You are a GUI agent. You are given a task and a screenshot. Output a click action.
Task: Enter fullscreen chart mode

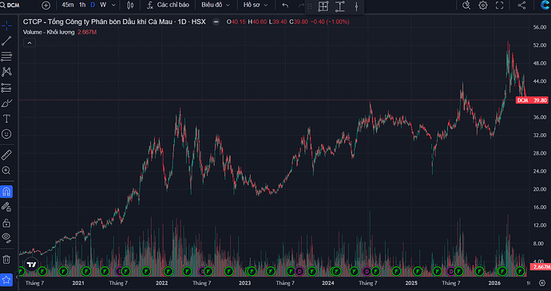[499, 6]
